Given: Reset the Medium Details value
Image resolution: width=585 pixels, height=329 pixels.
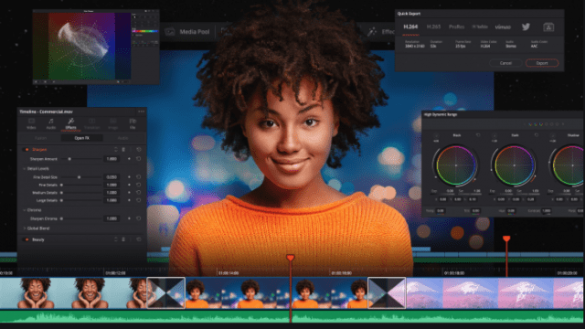Looking at the screenshot, I should [138, 193].
